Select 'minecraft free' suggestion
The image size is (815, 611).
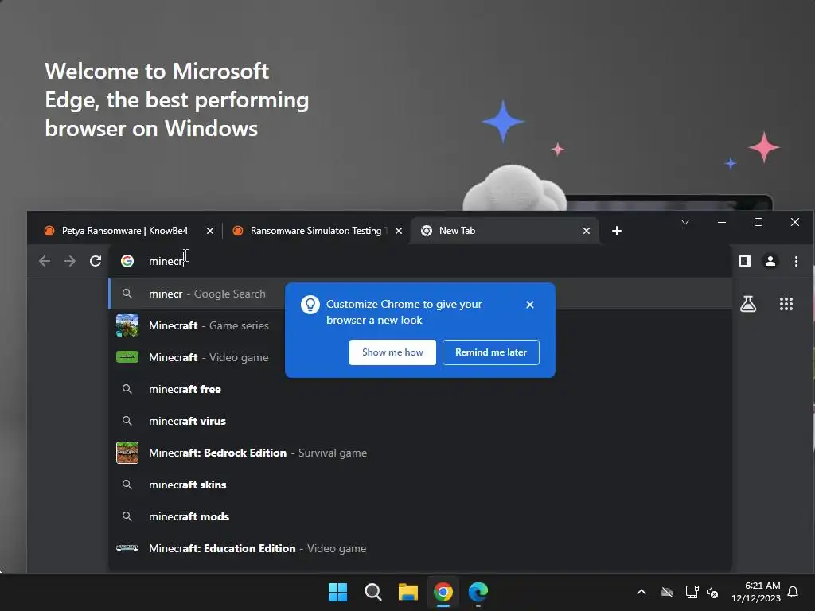pyautogui.click(x=420, y=389)
